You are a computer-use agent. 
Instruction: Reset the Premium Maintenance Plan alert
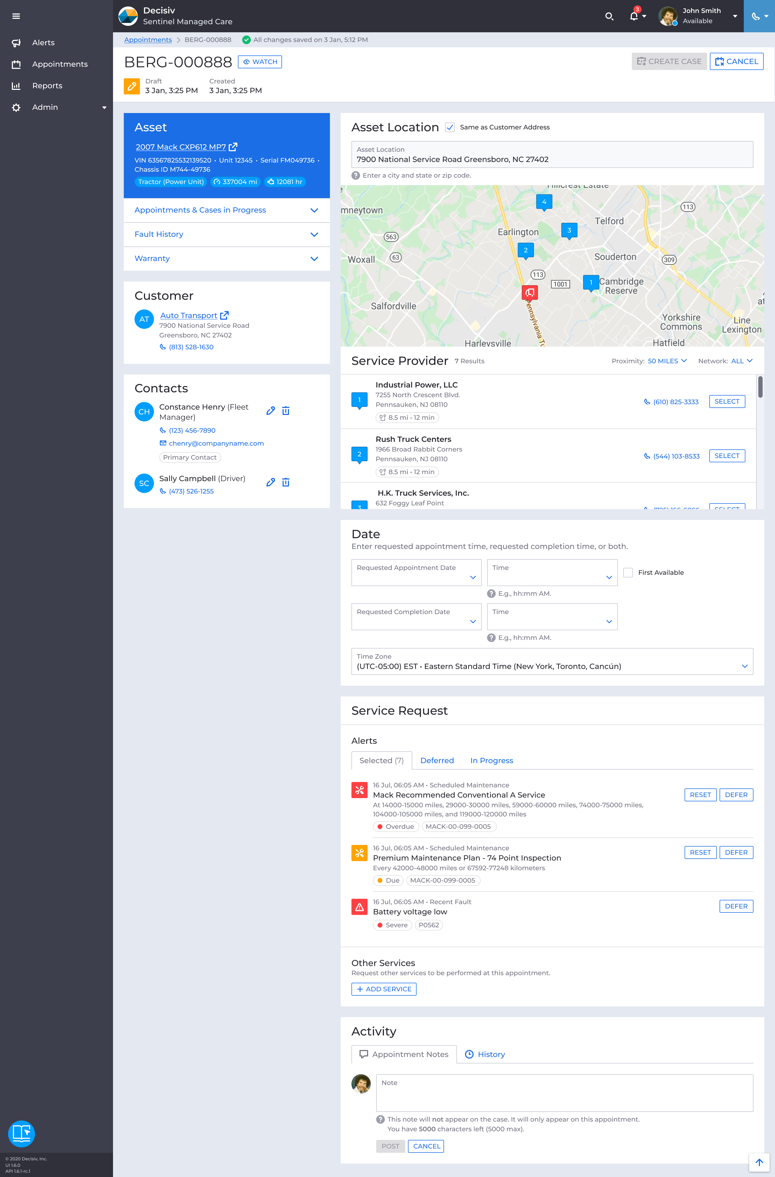coord(700,852)
